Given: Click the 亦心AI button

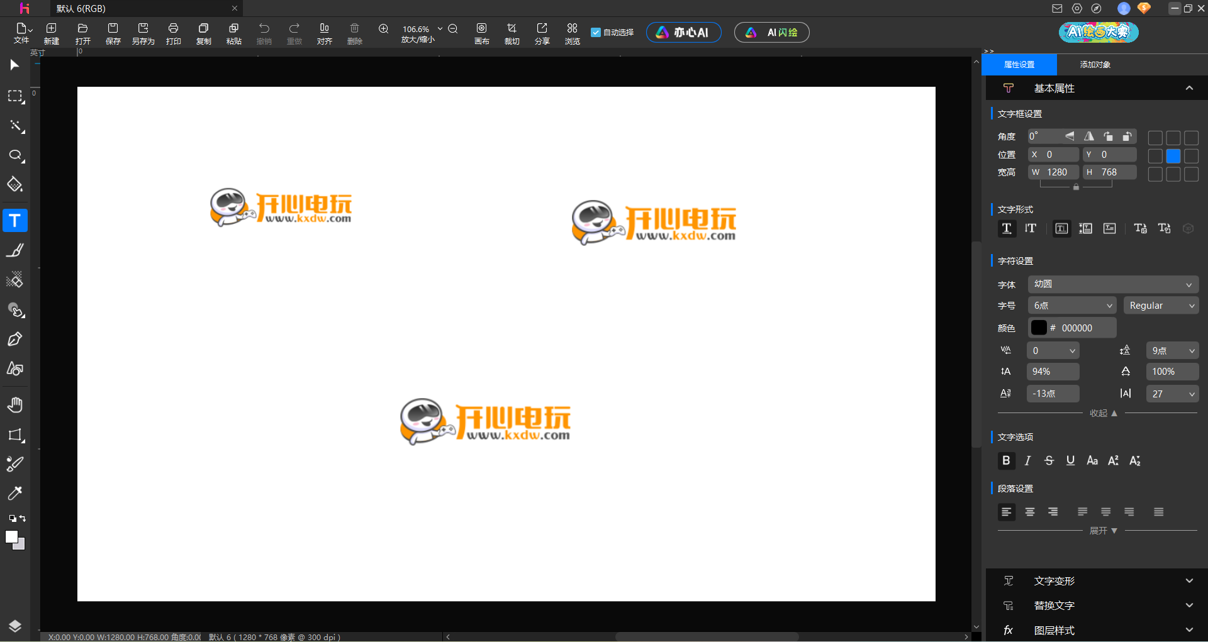Looking at the screenshot, I should (x=683, y=33).
